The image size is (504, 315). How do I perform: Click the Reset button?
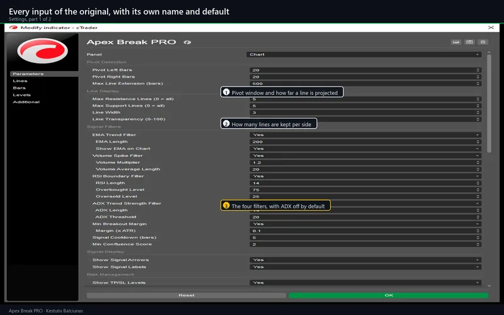click(x=186, y=295)
